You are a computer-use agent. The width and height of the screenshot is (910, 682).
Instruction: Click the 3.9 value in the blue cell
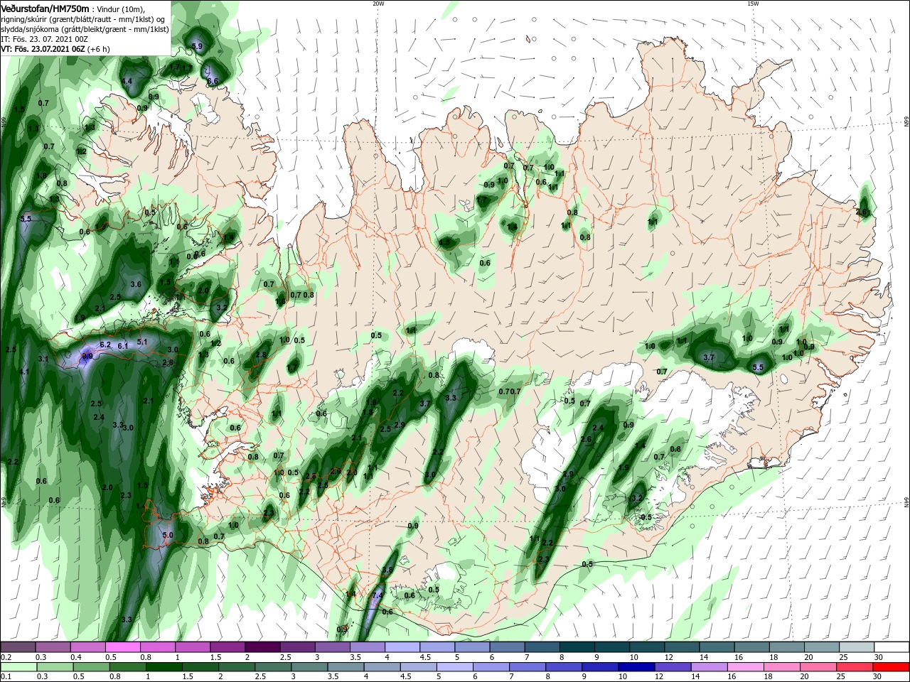pyautogui.click(x=87, y=356)
